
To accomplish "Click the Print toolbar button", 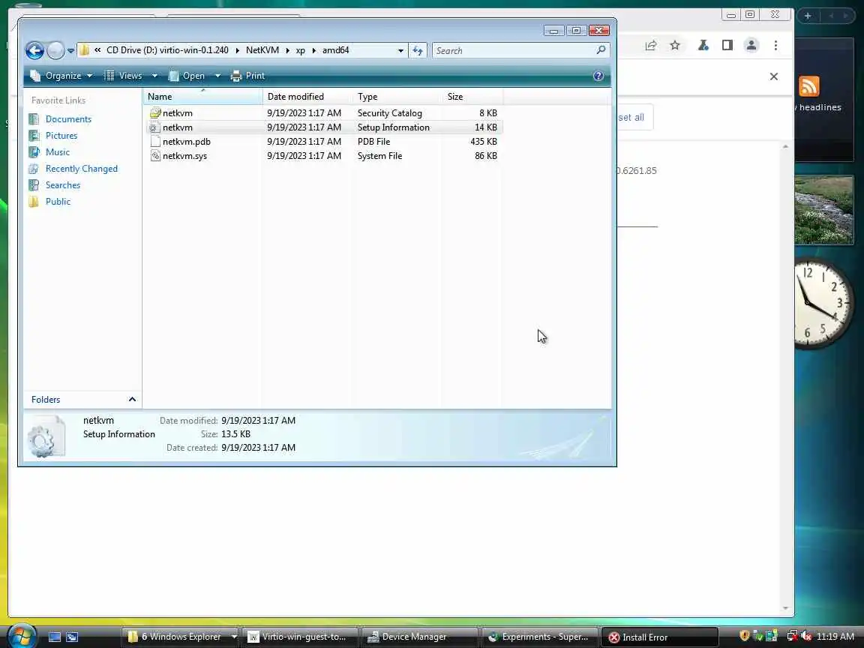I will click(x=248, y=76).
